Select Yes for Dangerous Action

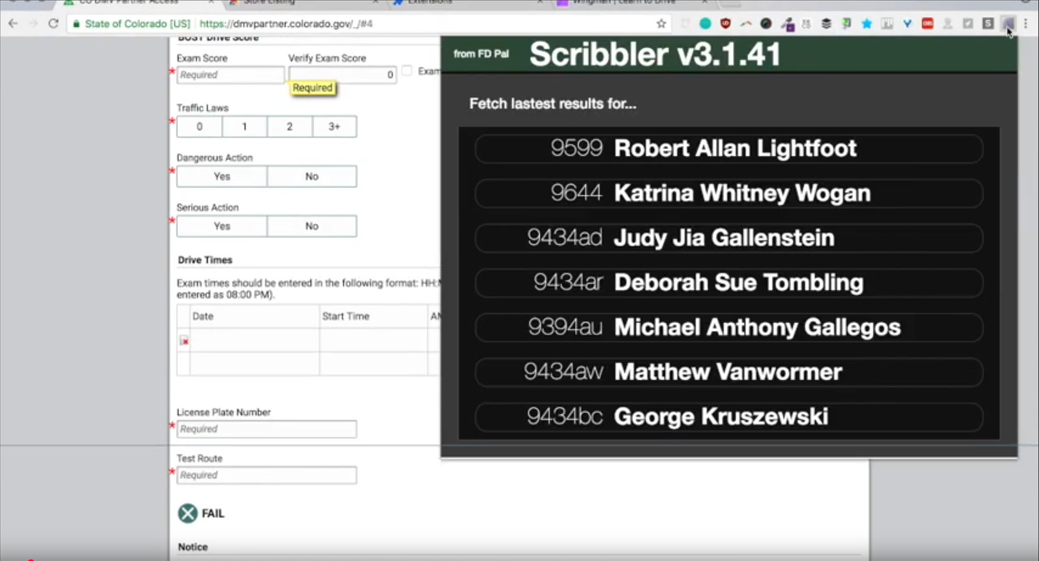[222, 177]
